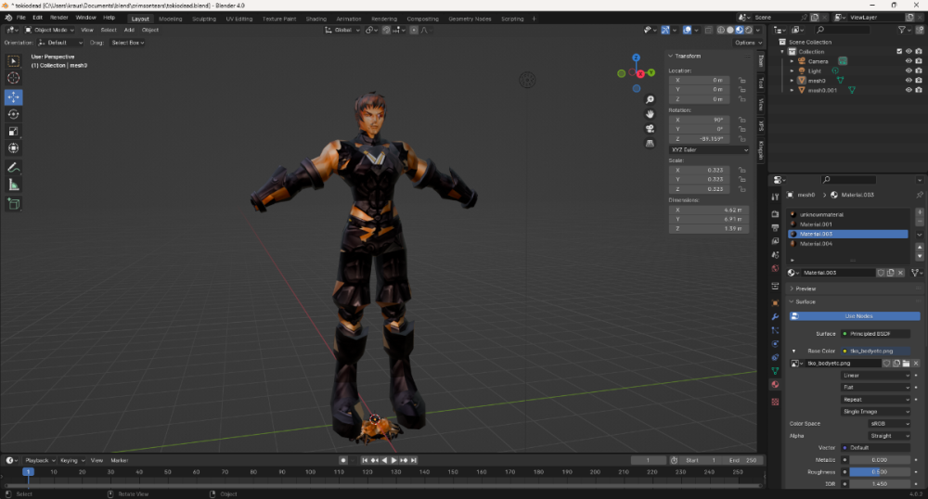
Task: Switch to the Shading workspace tab
Action: click(316, 19)
